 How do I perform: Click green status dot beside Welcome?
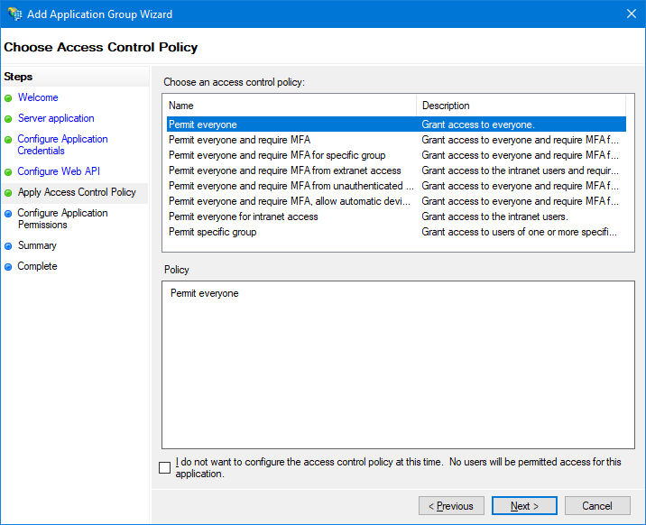click(8, 98)
